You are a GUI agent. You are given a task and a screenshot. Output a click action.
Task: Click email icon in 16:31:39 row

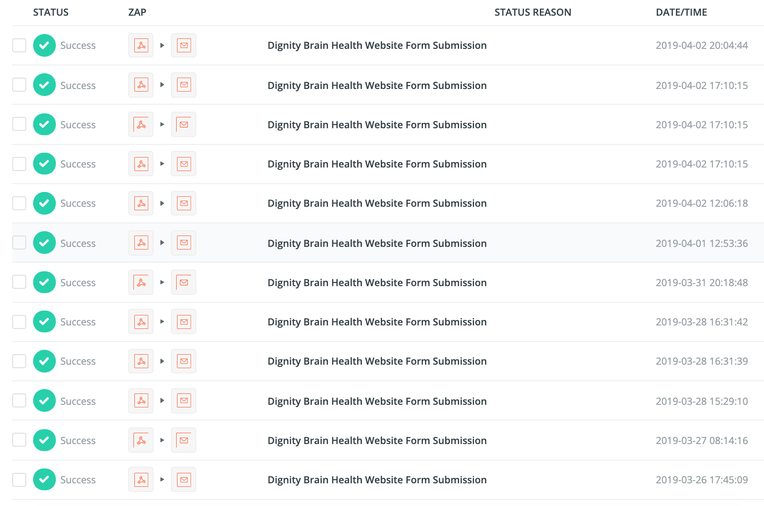(184, 361)
